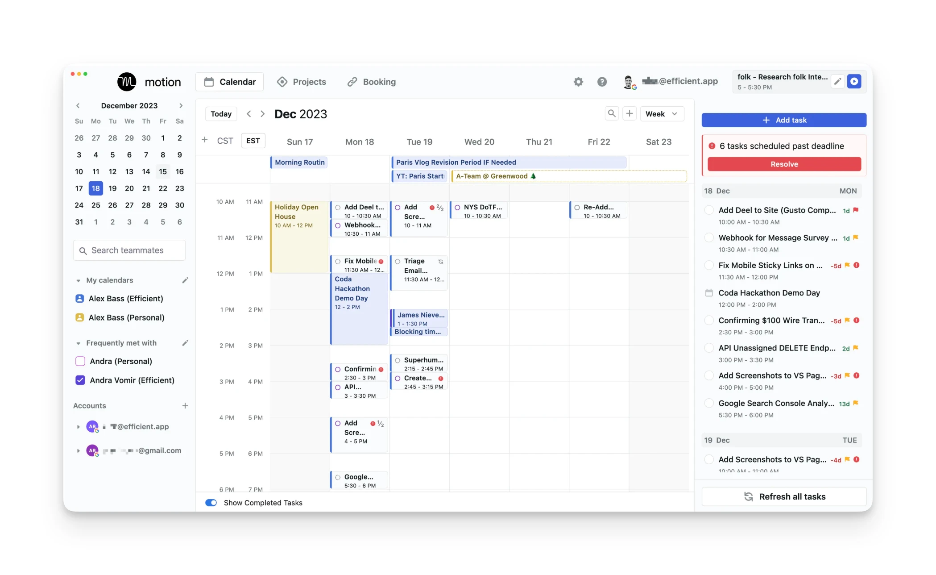The image size is (936, 575).
Task: Check the Andra (Personal) calendar checkbox
Action: coord(80,361)
